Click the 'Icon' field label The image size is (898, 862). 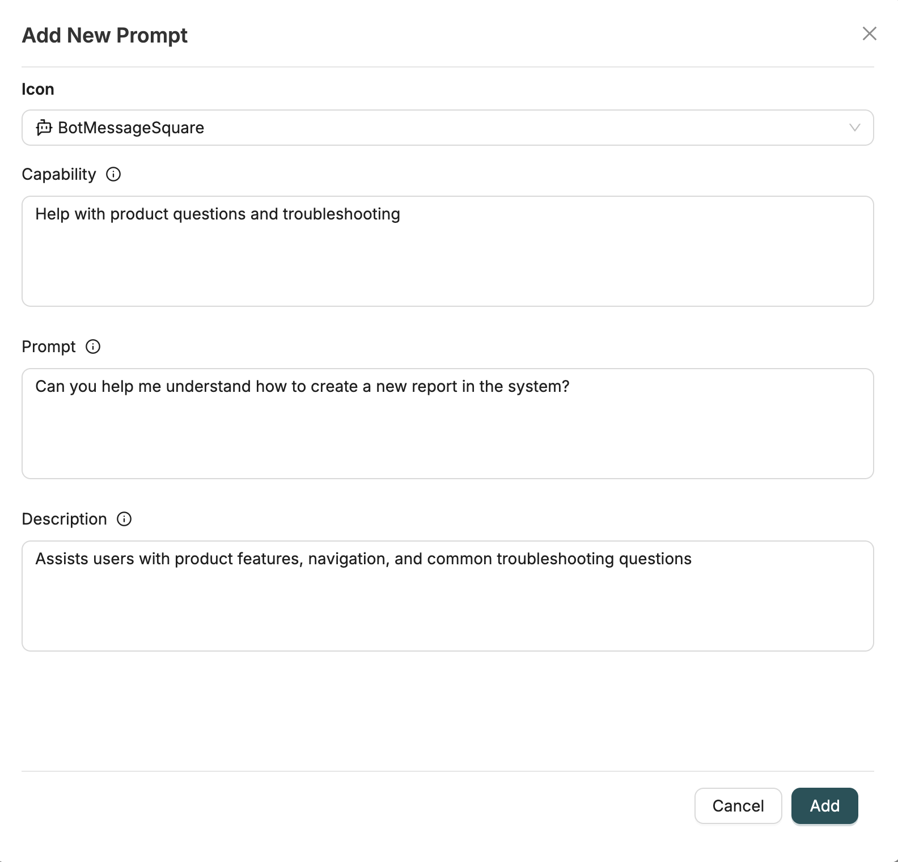click(38, 89)
